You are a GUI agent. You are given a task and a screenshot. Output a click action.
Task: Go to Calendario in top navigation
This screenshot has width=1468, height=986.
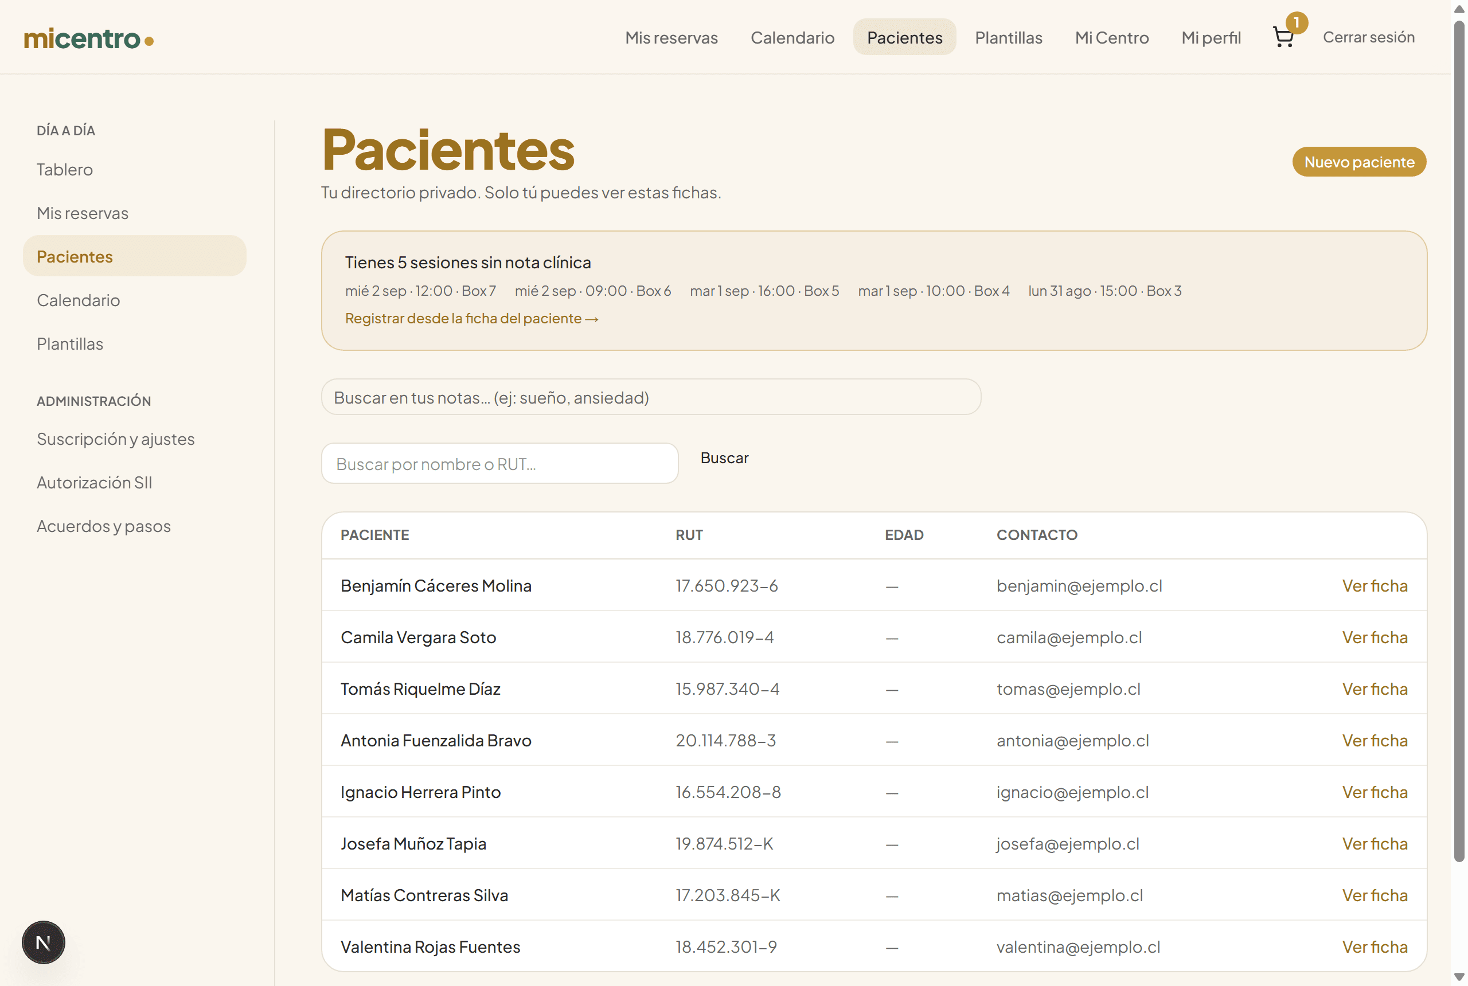792,38
